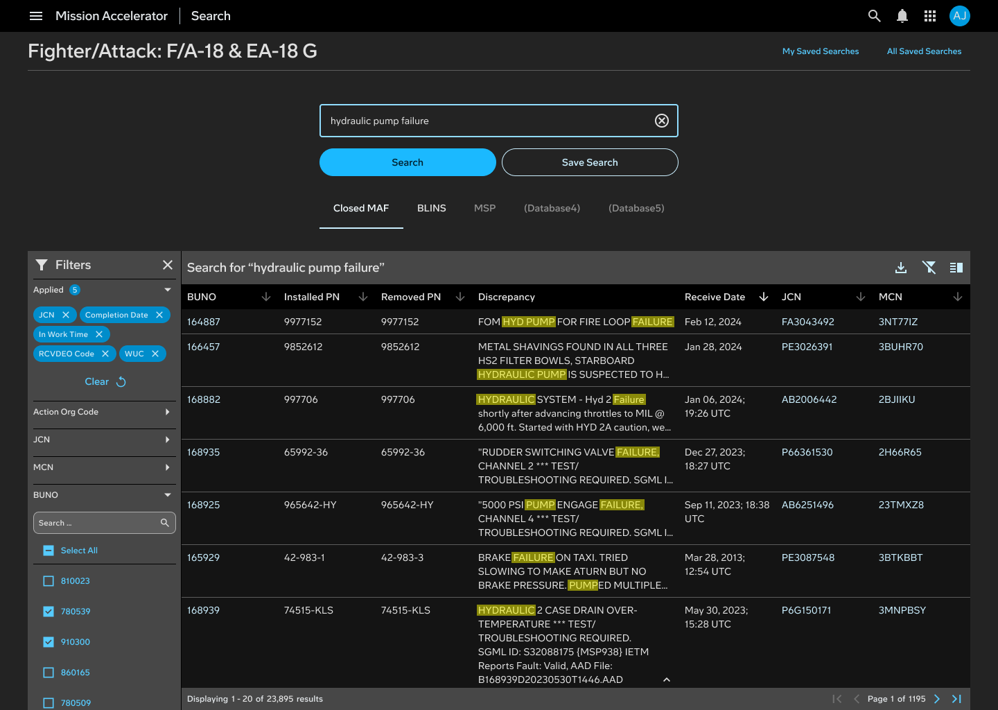This screenshot has height=710, width=998.
Task: Remove the RCVDEO Code filter chip
Action: point(105,354)
